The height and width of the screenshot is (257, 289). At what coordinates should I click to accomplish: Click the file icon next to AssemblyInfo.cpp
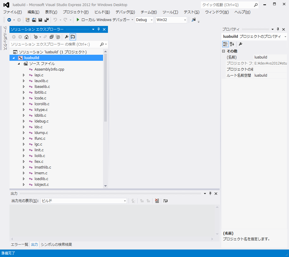tap(31, 69)
